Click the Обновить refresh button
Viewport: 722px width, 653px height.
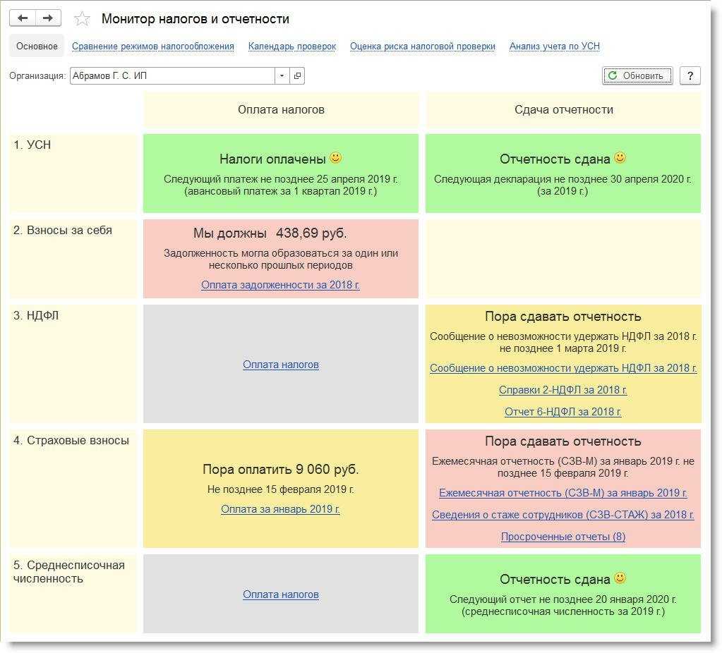click(x=637, y=76)
